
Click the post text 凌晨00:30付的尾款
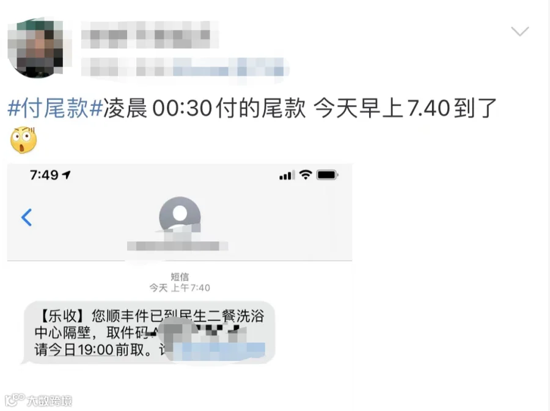coord(205,108)
